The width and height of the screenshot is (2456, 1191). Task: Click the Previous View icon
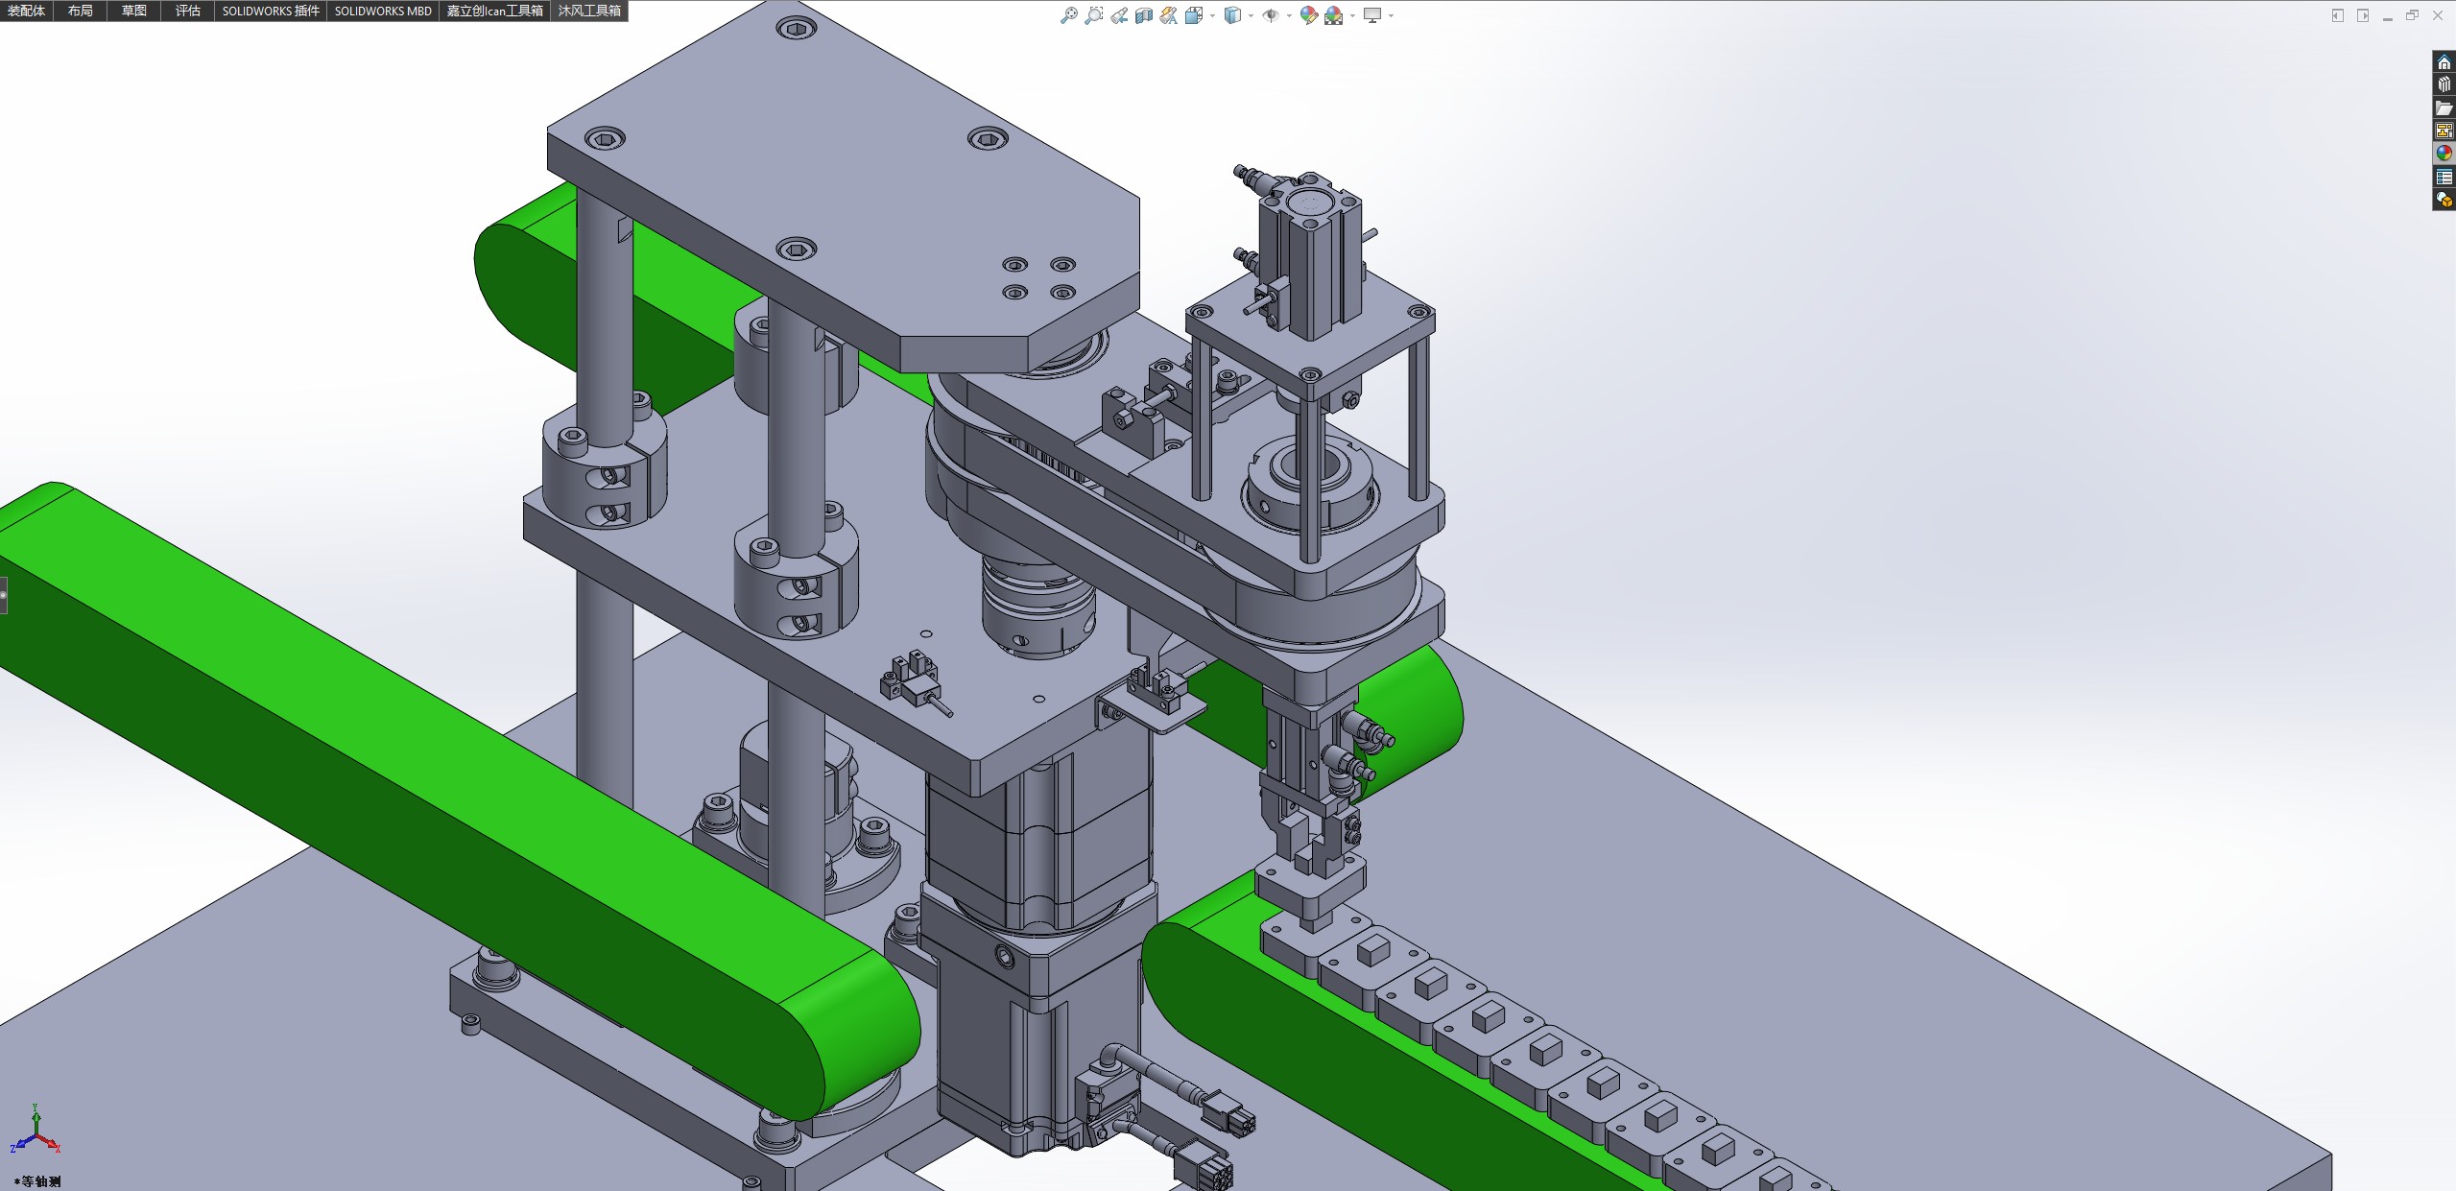(1119, 15)
